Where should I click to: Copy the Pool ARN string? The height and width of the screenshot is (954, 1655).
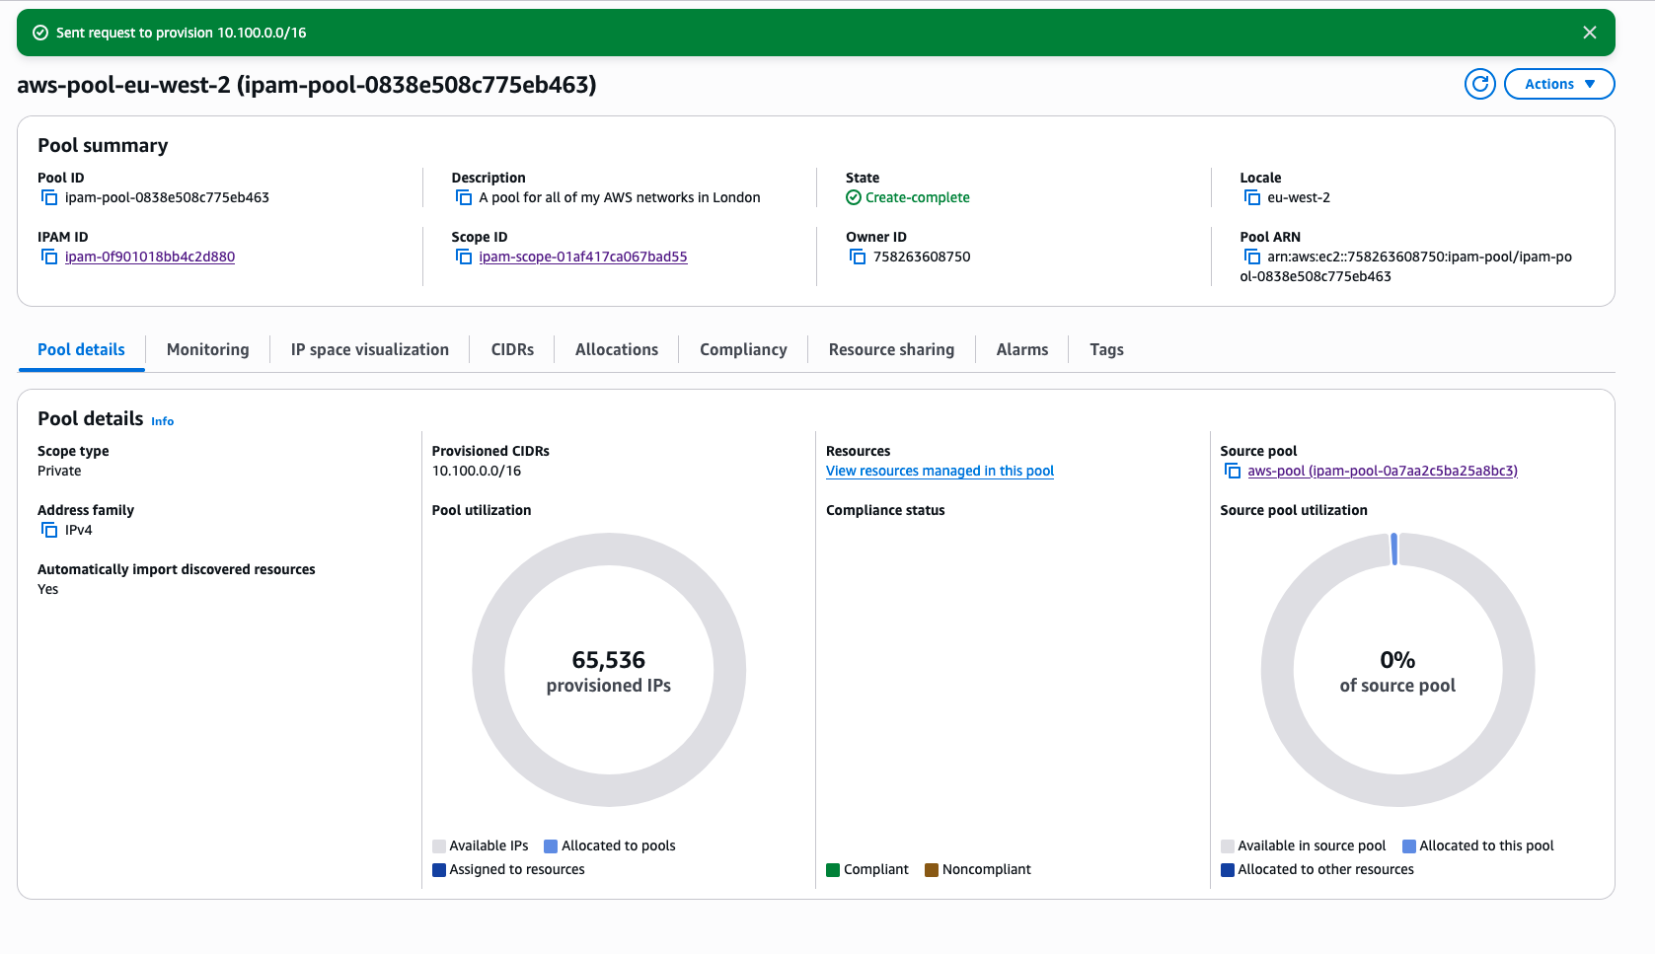(x=1252, y=257)
